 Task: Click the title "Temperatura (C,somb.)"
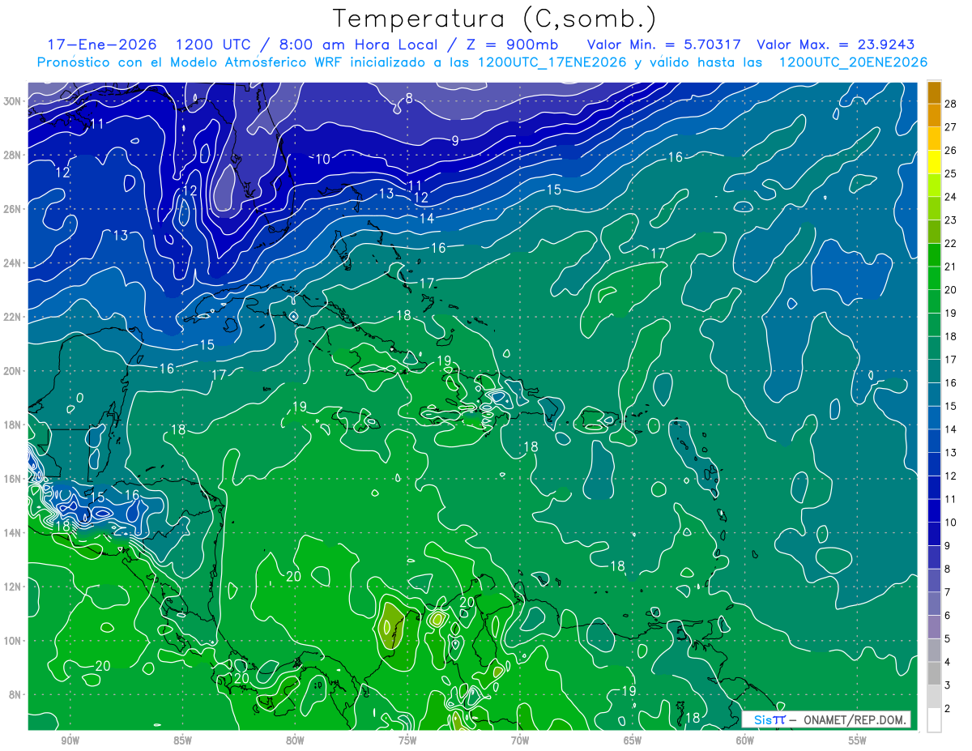[495, 19]
